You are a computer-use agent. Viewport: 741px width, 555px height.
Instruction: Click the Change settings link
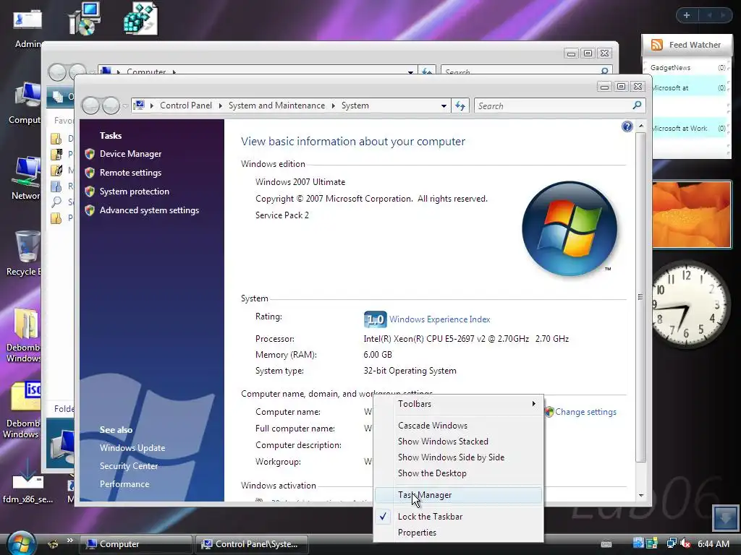(585, 412)
